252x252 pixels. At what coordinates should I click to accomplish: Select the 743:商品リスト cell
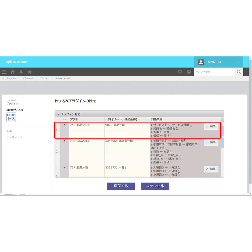tap(87, 130)
